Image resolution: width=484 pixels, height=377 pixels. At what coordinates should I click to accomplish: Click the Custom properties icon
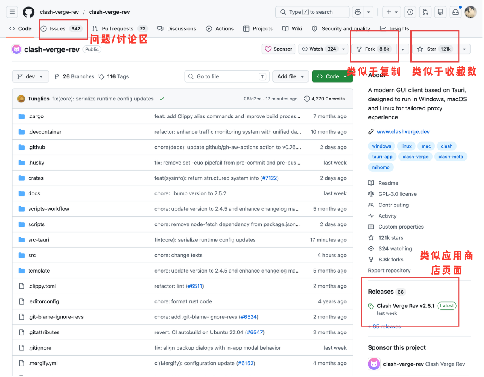(371, 227)
